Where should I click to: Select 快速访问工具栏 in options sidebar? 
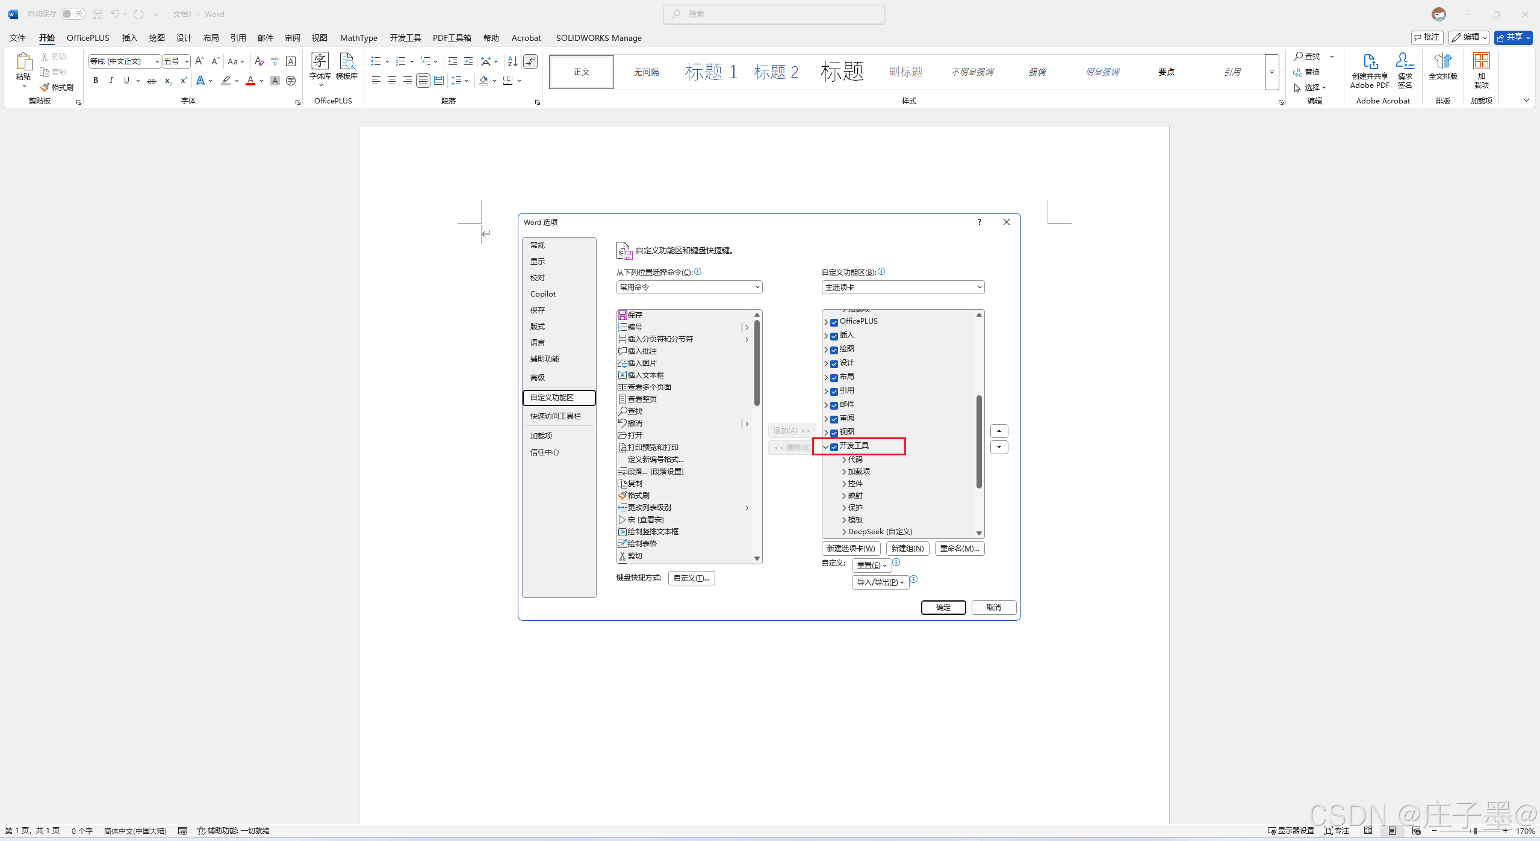point(555,416)
